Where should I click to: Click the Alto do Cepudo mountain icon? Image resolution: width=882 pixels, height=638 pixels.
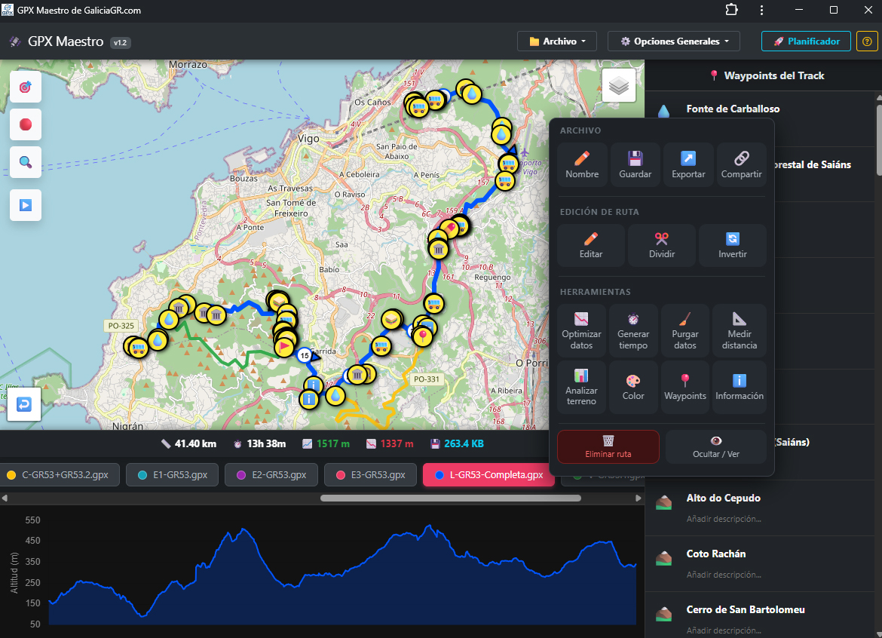pyautogui.click(x=663, y=502)
